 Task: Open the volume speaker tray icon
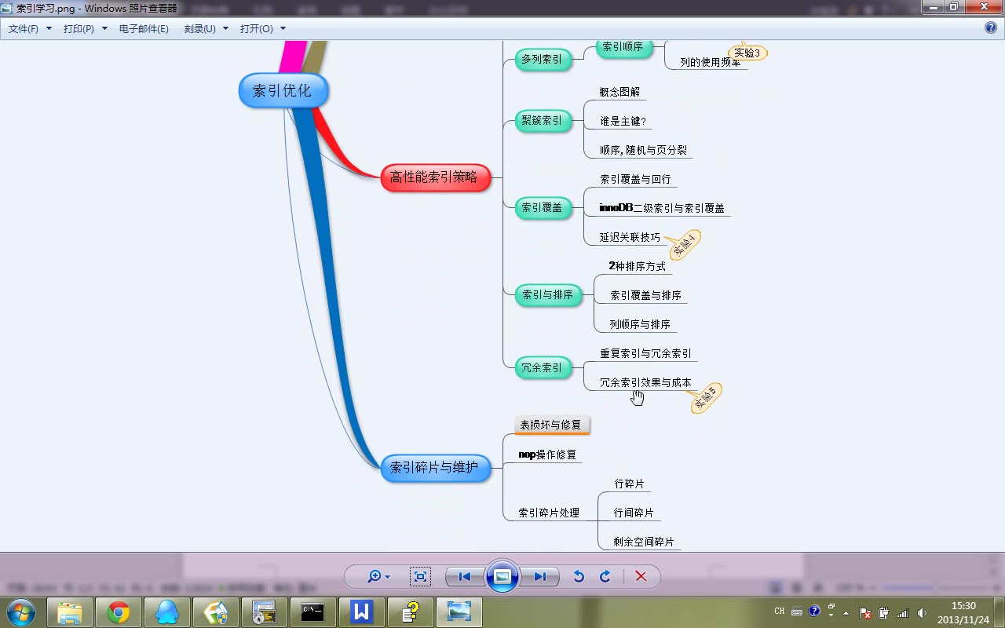tap(922, 613)
